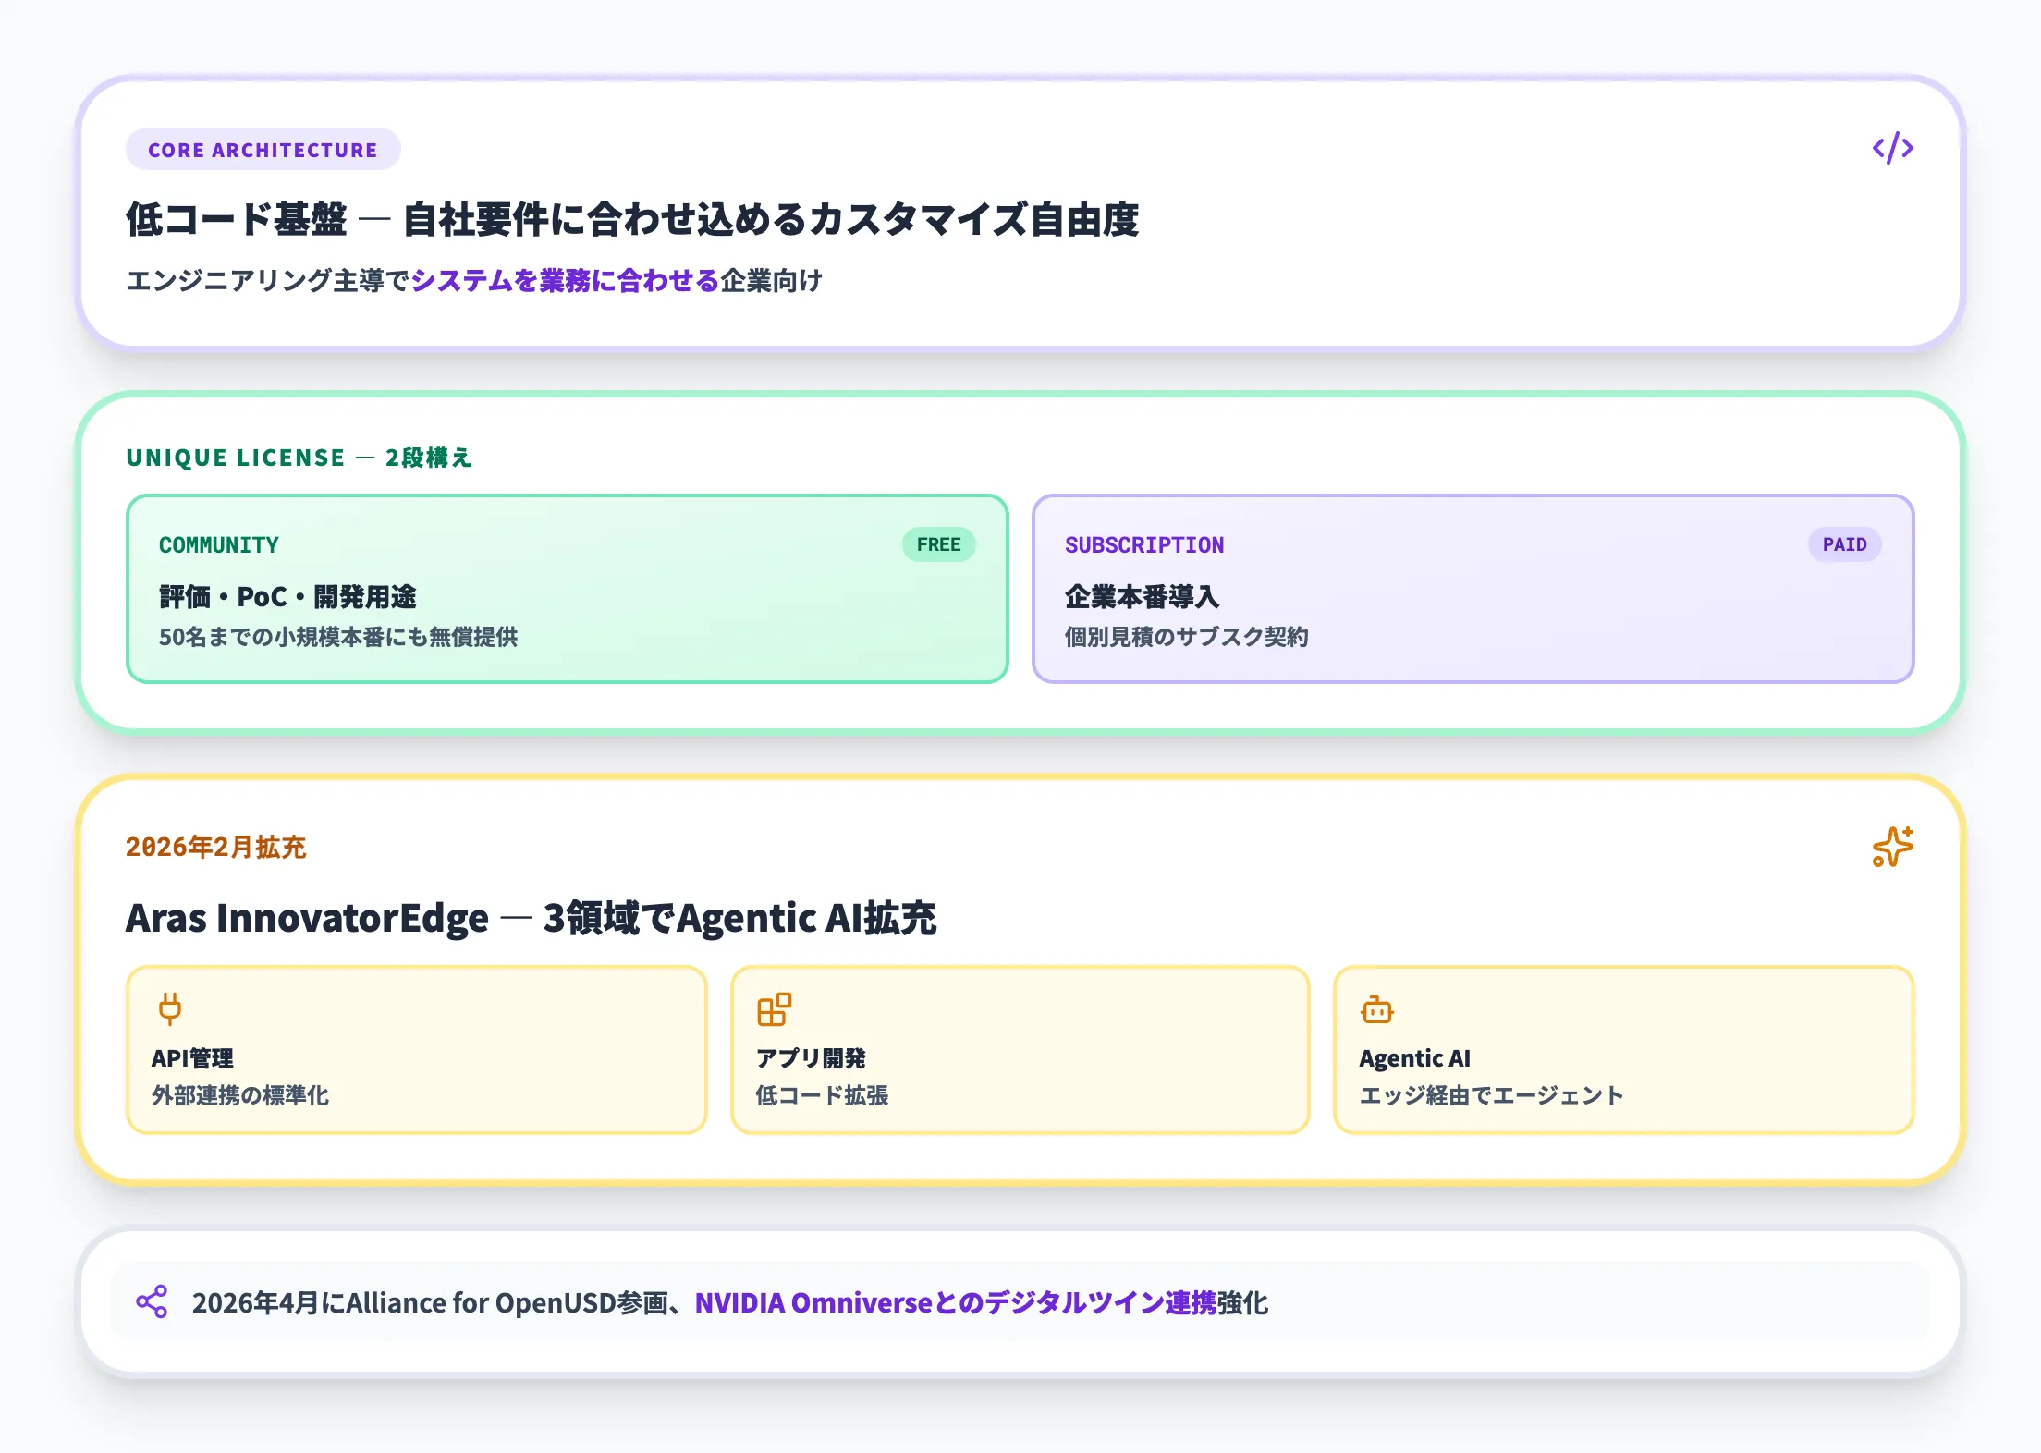Click the grid-plus icon above アプリ開発
This screenshot has width=2041, height=1453.
pos(774,1009)
